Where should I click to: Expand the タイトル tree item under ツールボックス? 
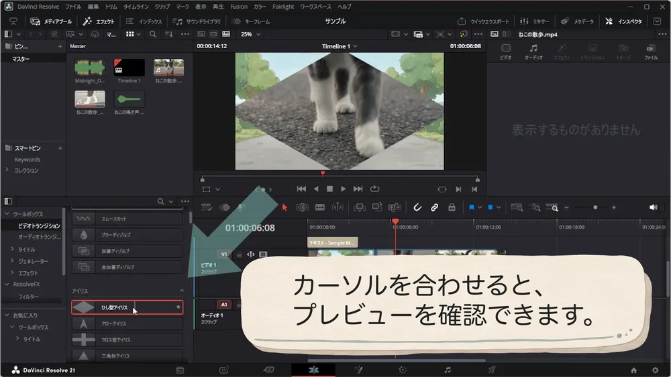point(12,249)
